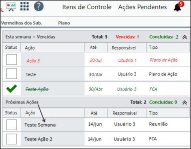This screenshot has height=149, width=191.
Task: Check the status box for teste row
Action: (11, 73)
